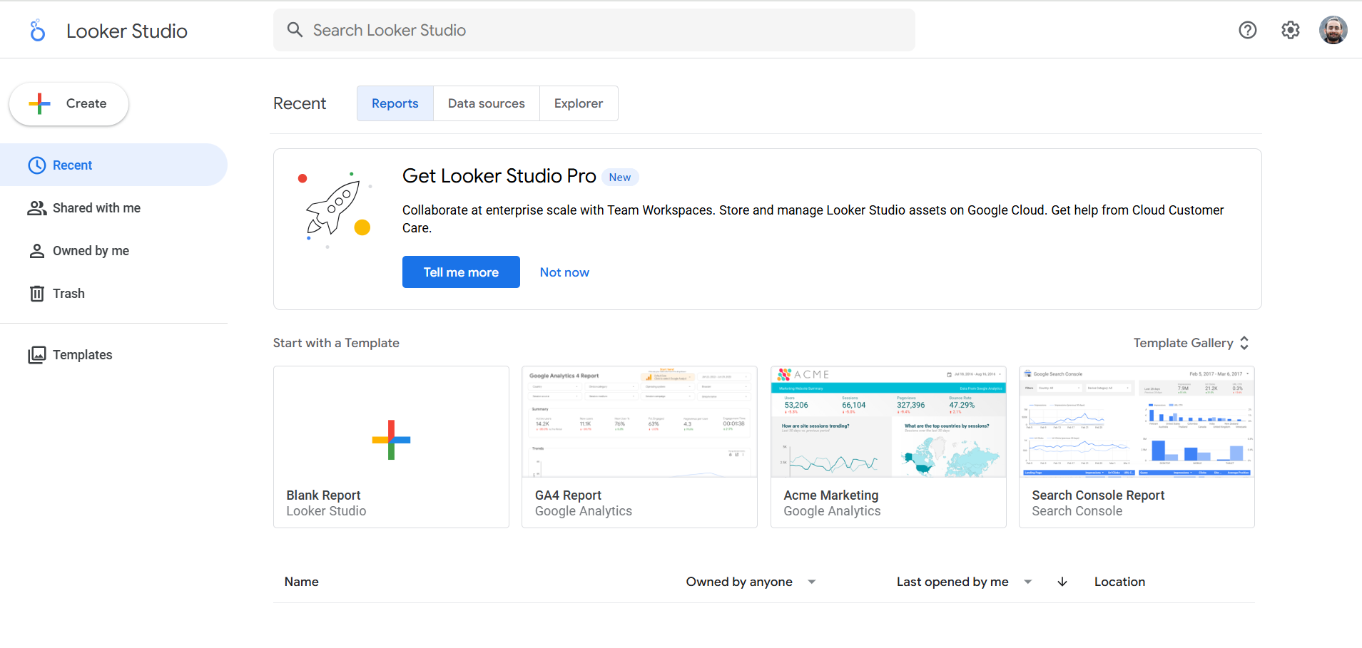Screen dimensions: 1362x648
Task: Click the Recent heading above the tabs
Action: [x=300, y=103]
